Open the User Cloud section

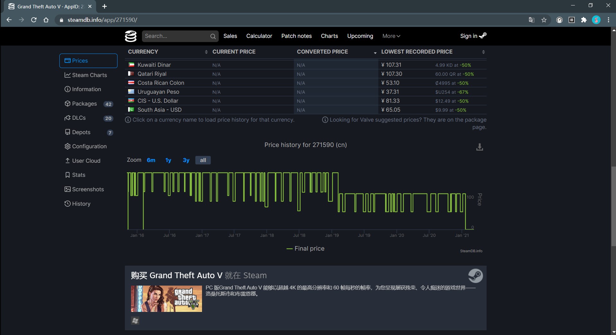(x=88, y=161)
